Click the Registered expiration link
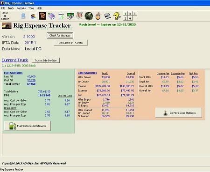Viewport: 210px width, 172px height. 107,24
